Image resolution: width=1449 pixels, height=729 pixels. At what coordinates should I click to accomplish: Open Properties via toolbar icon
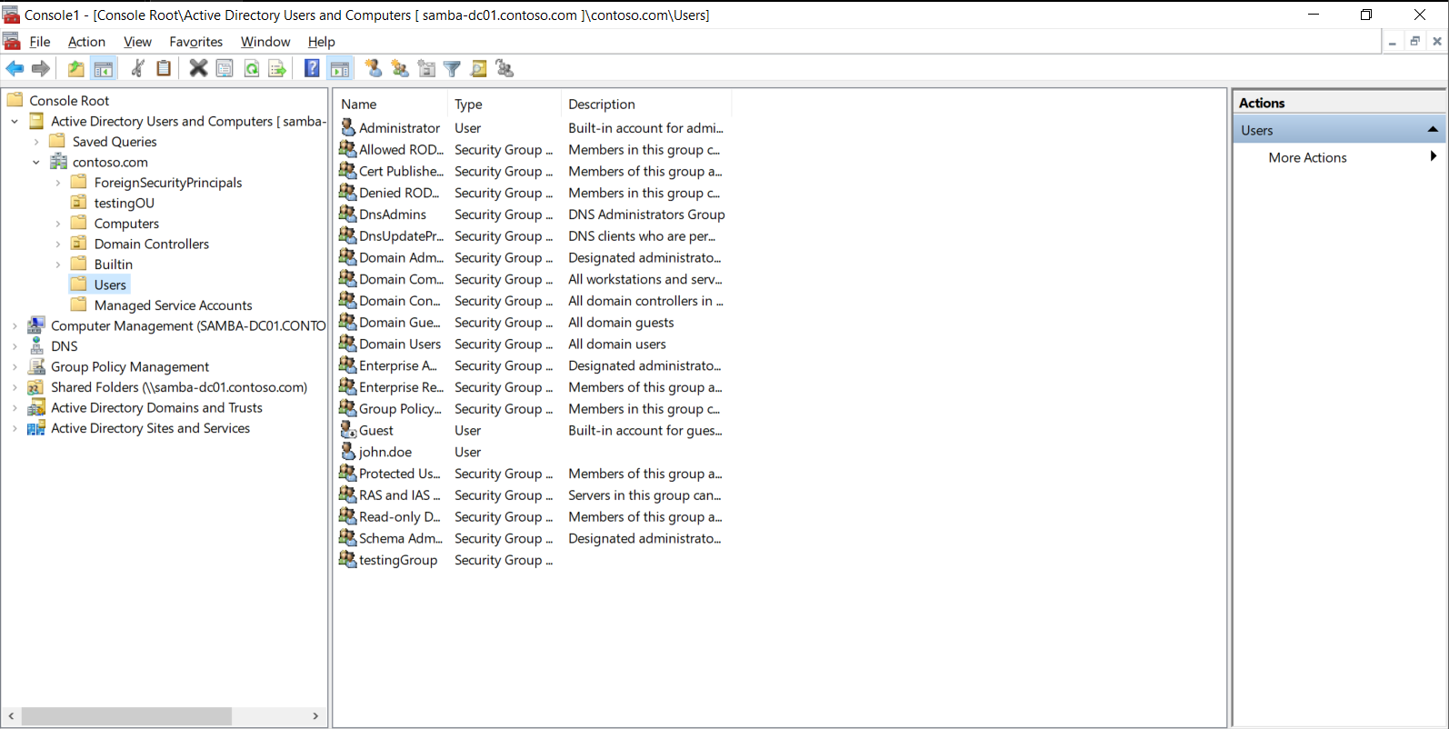(x=225, y=68)
